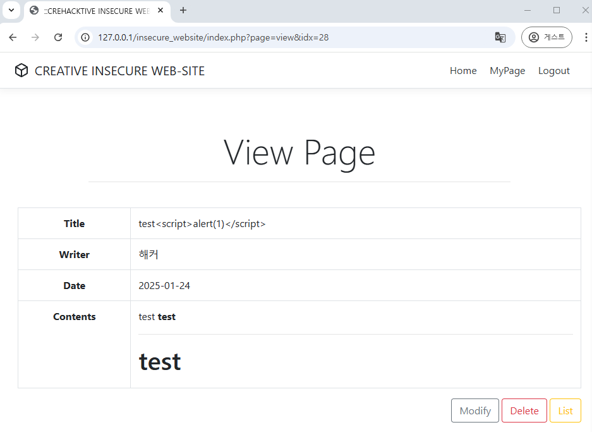Click the 'test test' contents line
Image resolution: width=592 pixels, height=432 pixels.
(x=157, y=317)
